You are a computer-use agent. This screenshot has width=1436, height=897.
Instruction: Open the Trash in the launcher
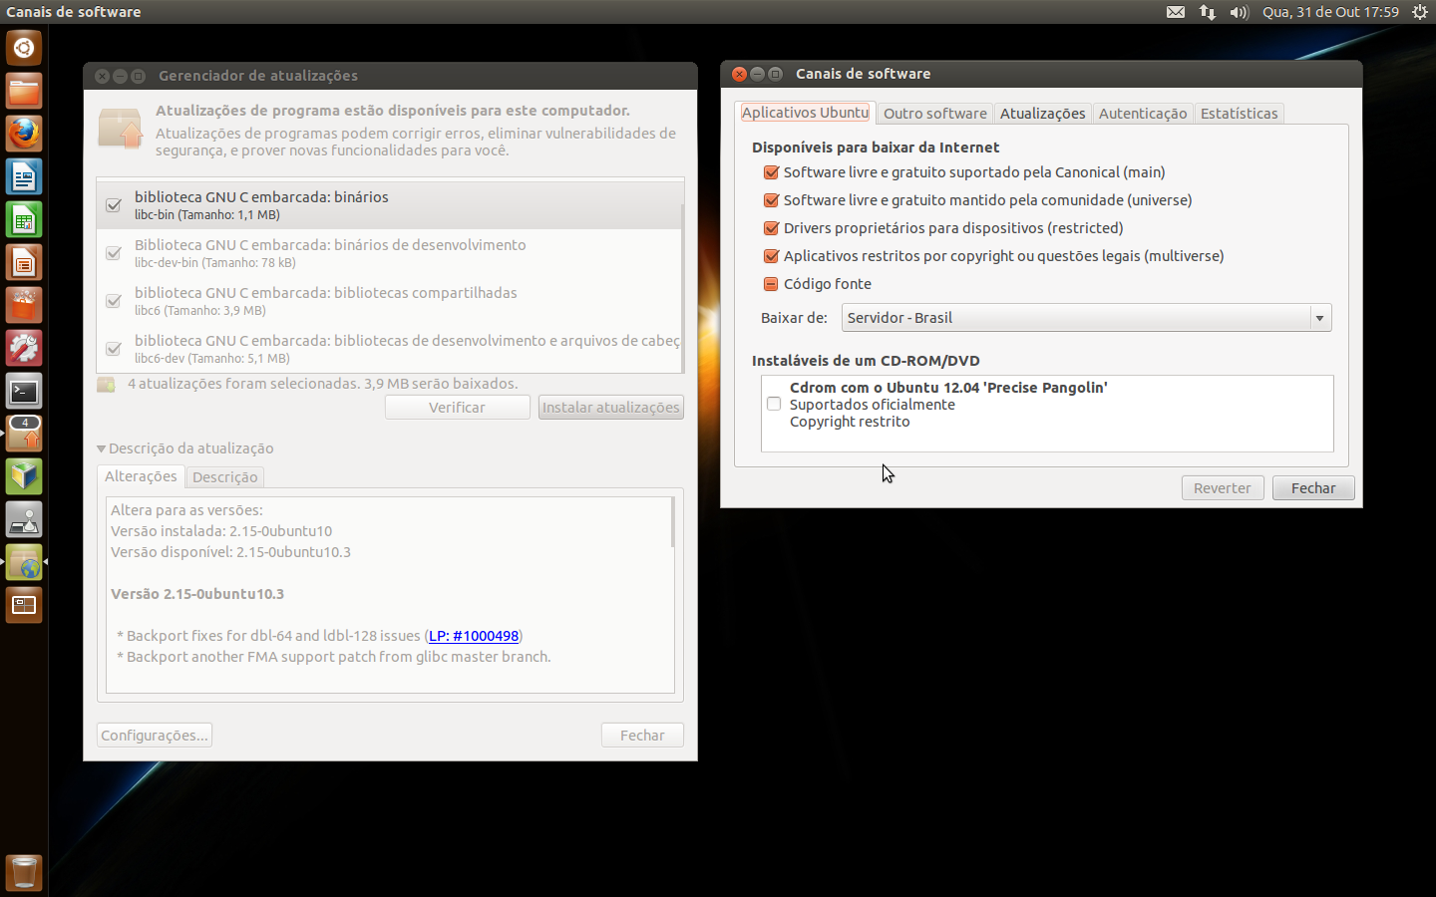tap(24, 873)
